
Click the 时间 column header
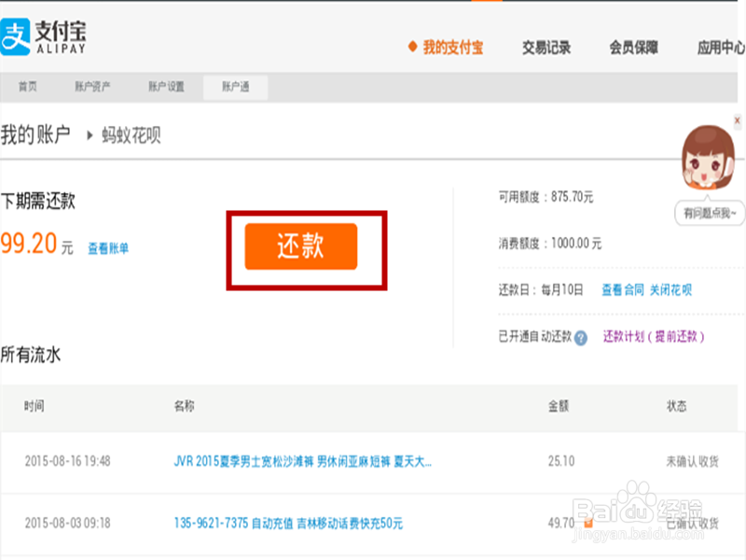coord(34,406)
